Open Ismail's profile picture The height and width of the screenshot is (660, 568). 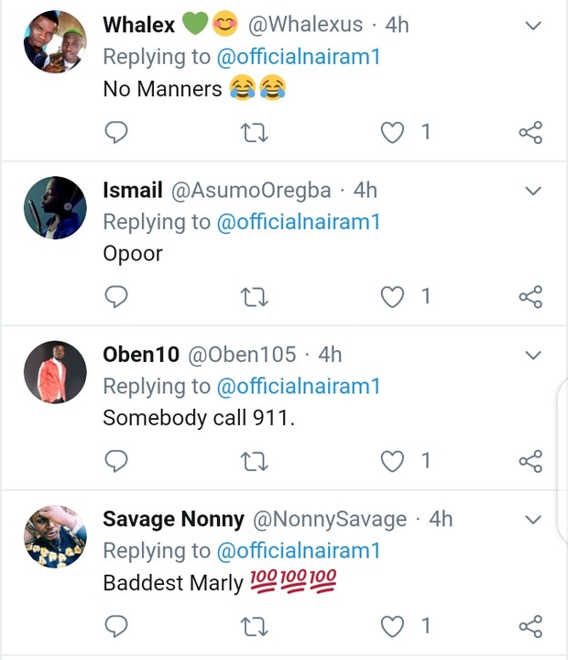55,207
